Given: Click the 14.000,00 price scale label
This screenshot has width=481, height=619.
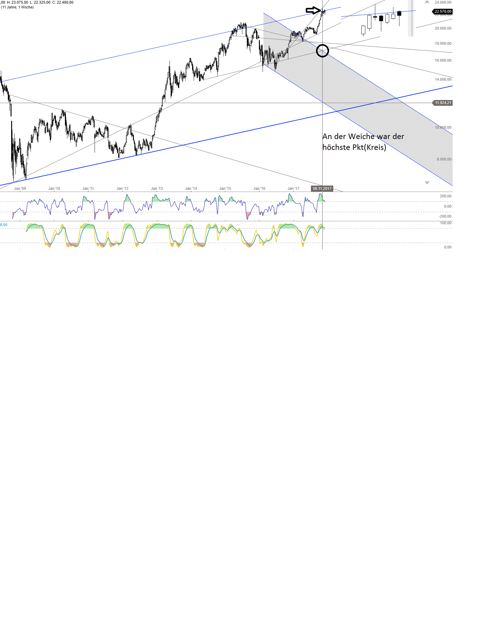Looking at the screenshot, I should [x=443, y=79].
